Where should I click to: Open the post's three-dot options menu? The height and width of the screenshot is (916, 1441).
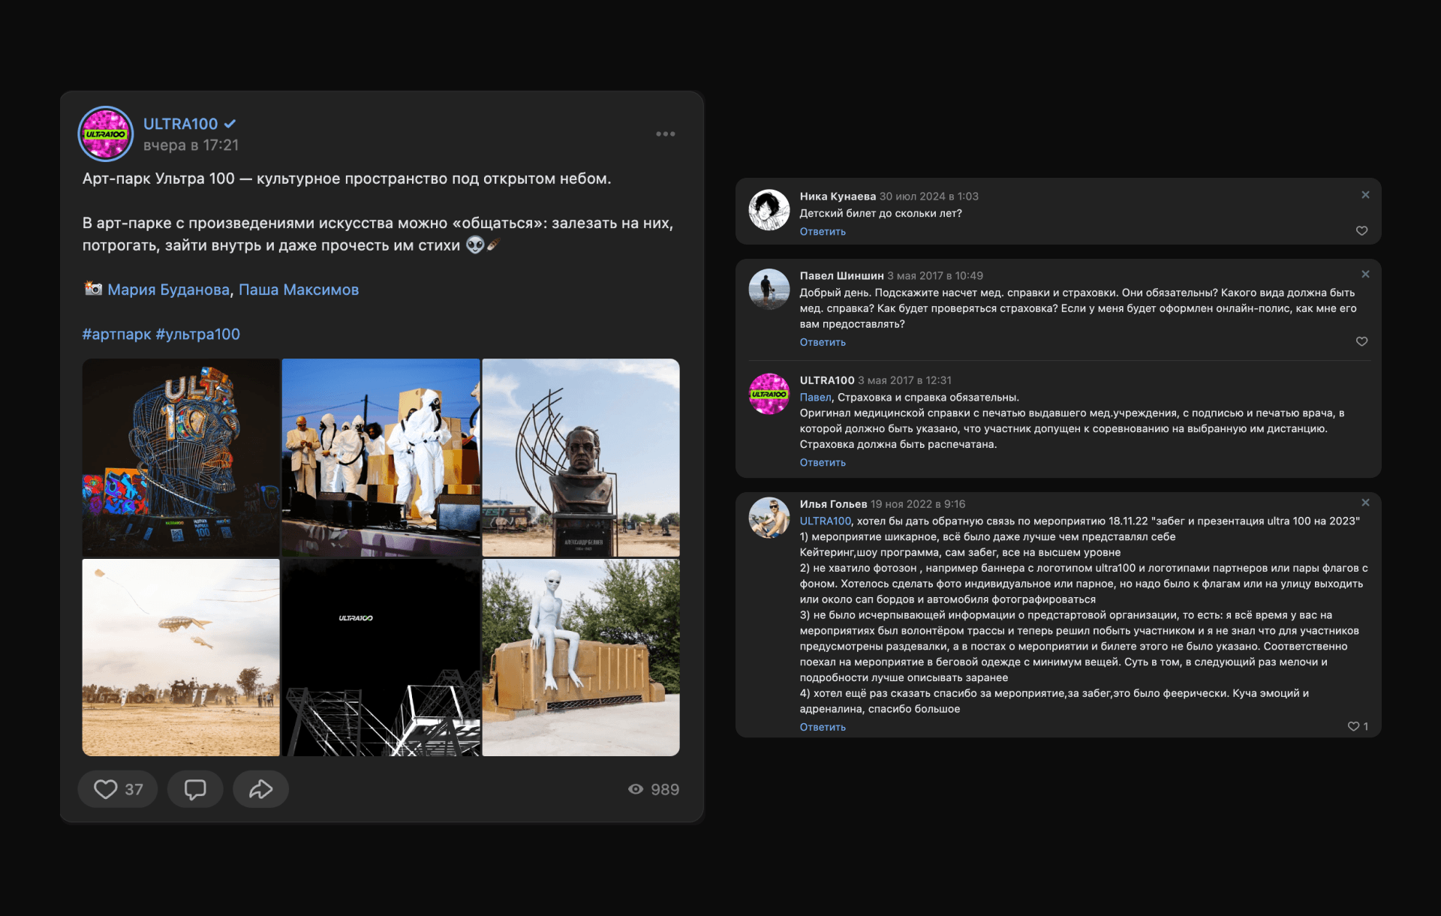point(665,134)
